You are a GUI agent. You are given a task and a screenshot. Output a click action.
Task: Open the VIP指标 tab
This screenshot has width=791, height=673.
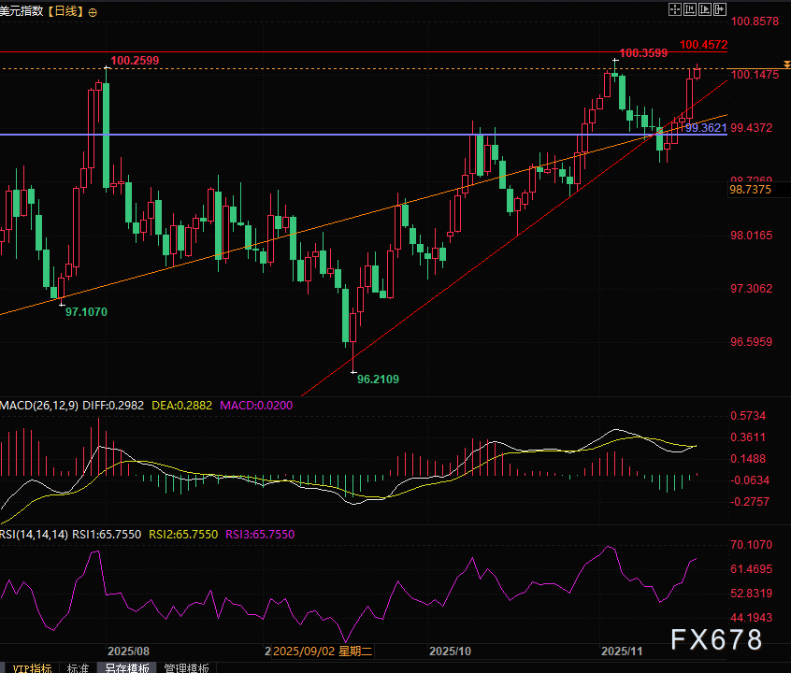coord(28,667)
